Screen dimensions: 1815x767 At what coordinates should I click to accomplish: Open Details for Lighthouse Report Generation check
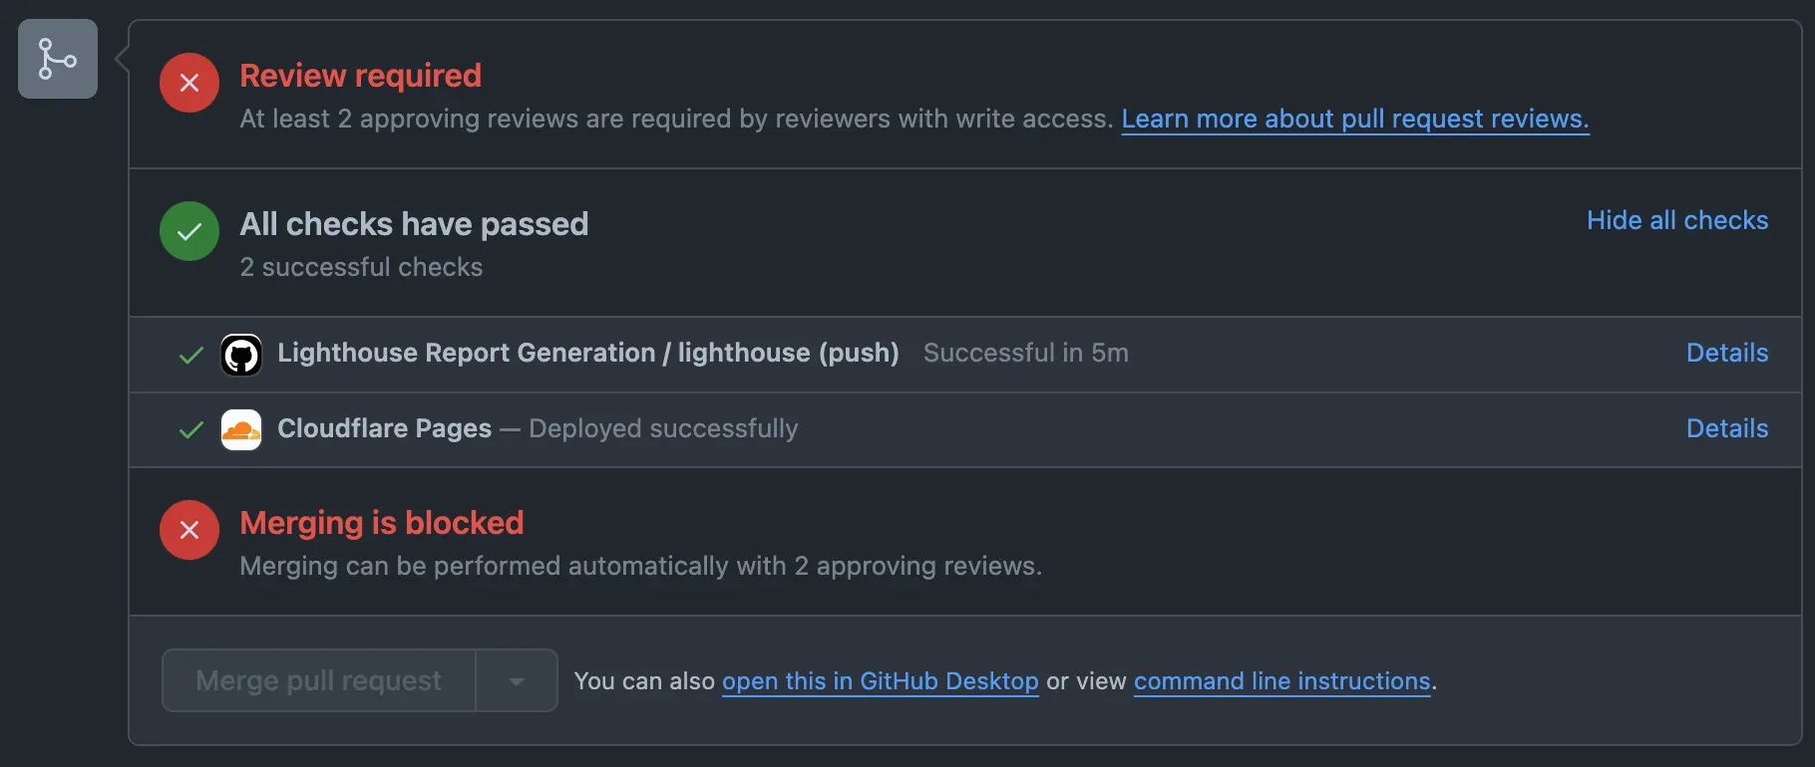pos(1726,353)
